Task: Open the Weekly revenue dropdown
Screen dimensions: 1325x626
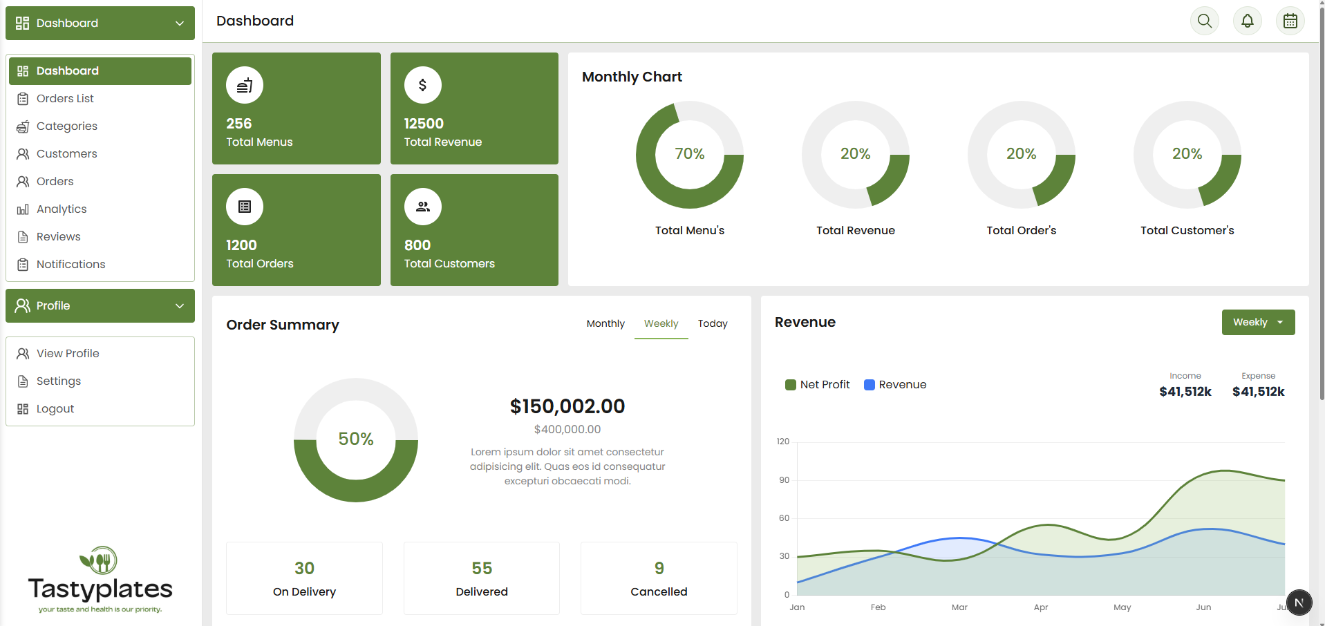Action: pyautogui.click(x=1258, y=323)
